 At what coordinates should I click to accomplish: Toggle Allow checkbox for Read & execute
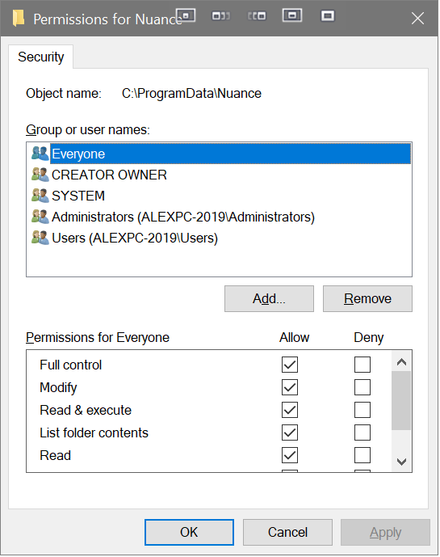point(290,410)
